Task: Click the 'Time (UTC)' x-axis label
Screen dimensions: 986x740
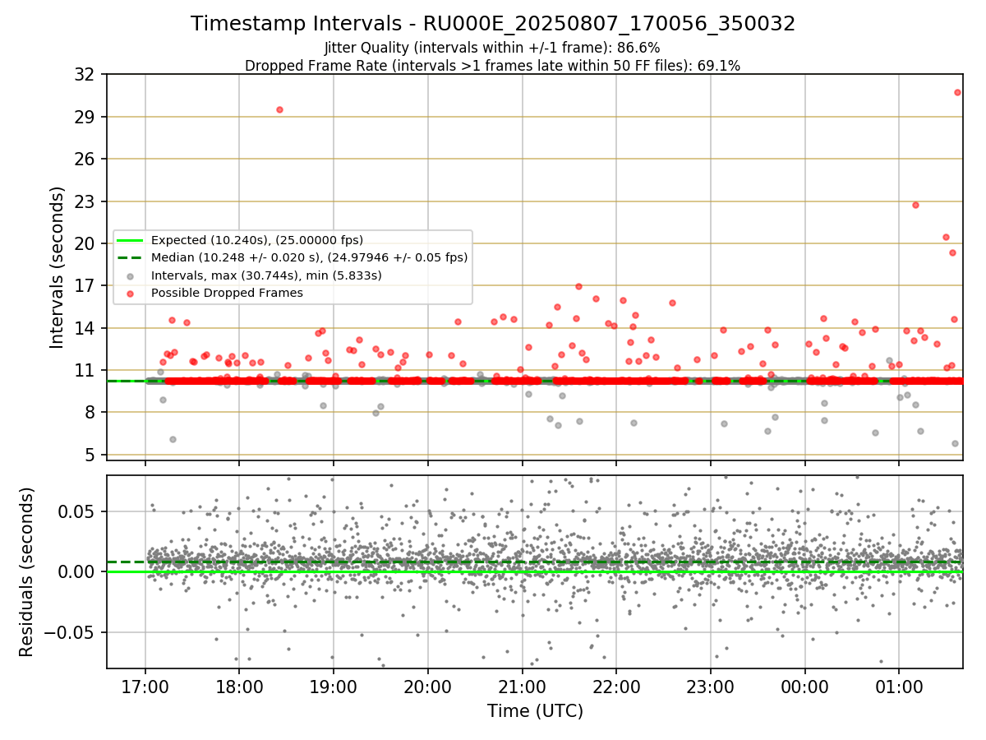Action: [535, 710]
